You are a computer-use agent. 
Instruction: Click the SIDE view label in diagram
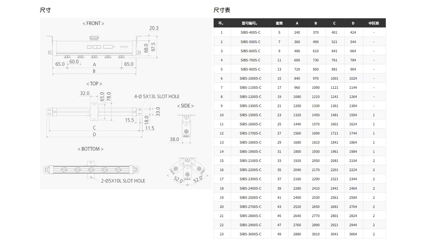[185, 106]
